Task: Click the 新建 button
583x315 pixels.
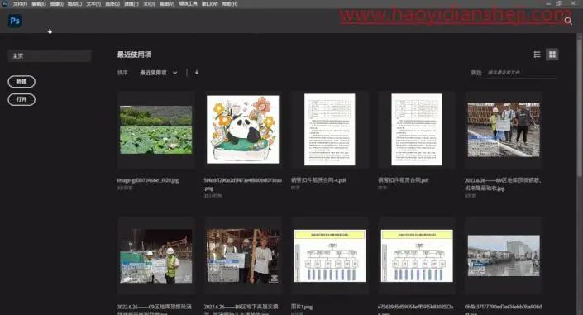Action: (22, 82)
